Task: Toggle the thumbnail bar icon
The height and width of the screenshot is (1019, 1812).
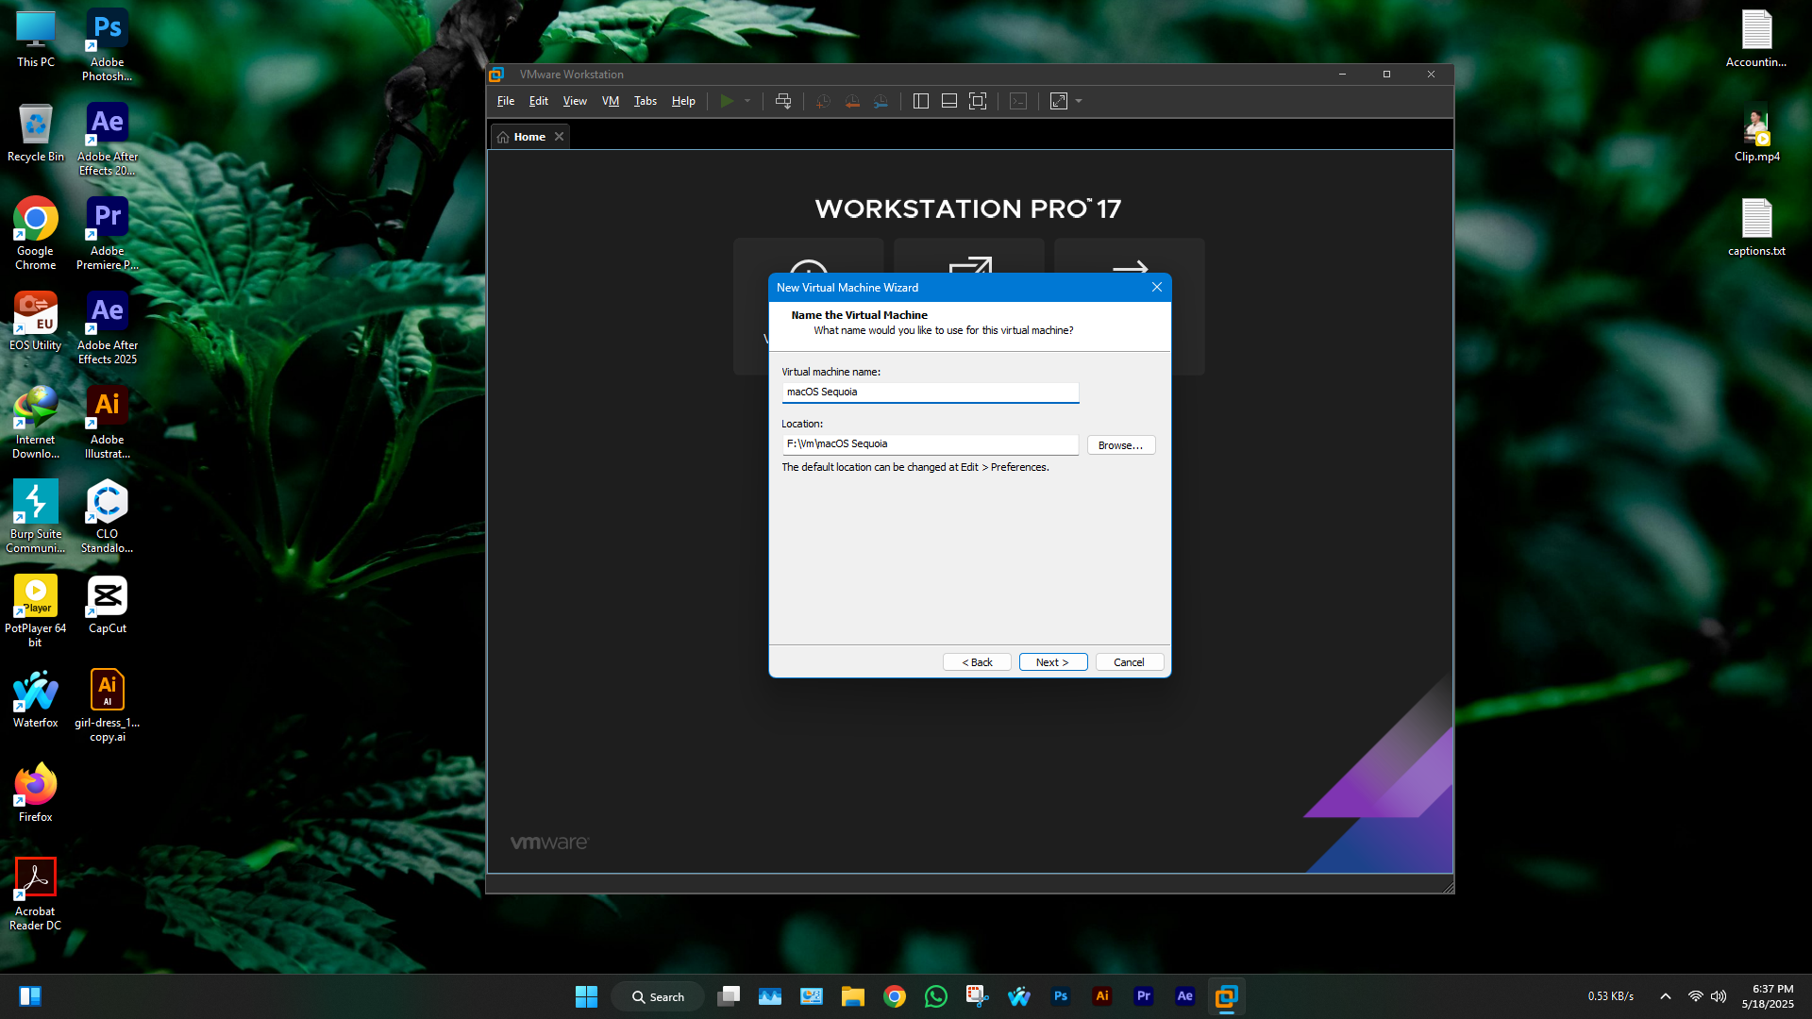Action: [949, 101]
